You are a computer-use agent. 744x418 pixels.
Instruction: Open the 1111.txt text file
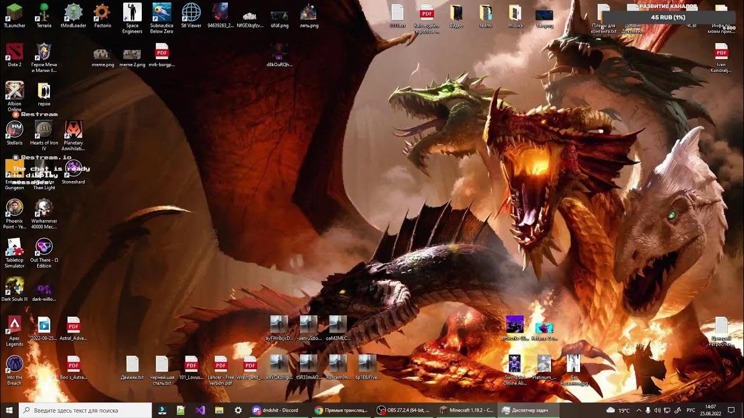pos(398,16)
